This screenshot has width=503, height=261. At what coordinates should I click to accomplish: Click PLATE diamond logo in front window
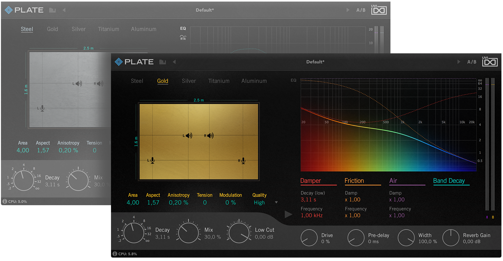tap(118, 62)
